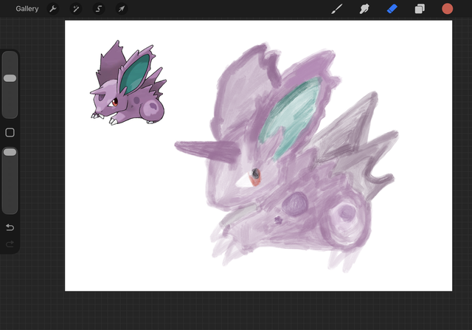Activate the Transform arrow tool
The height and width of the screenshot is (330, 472).
pyautogui.click(x=122, y=9)
